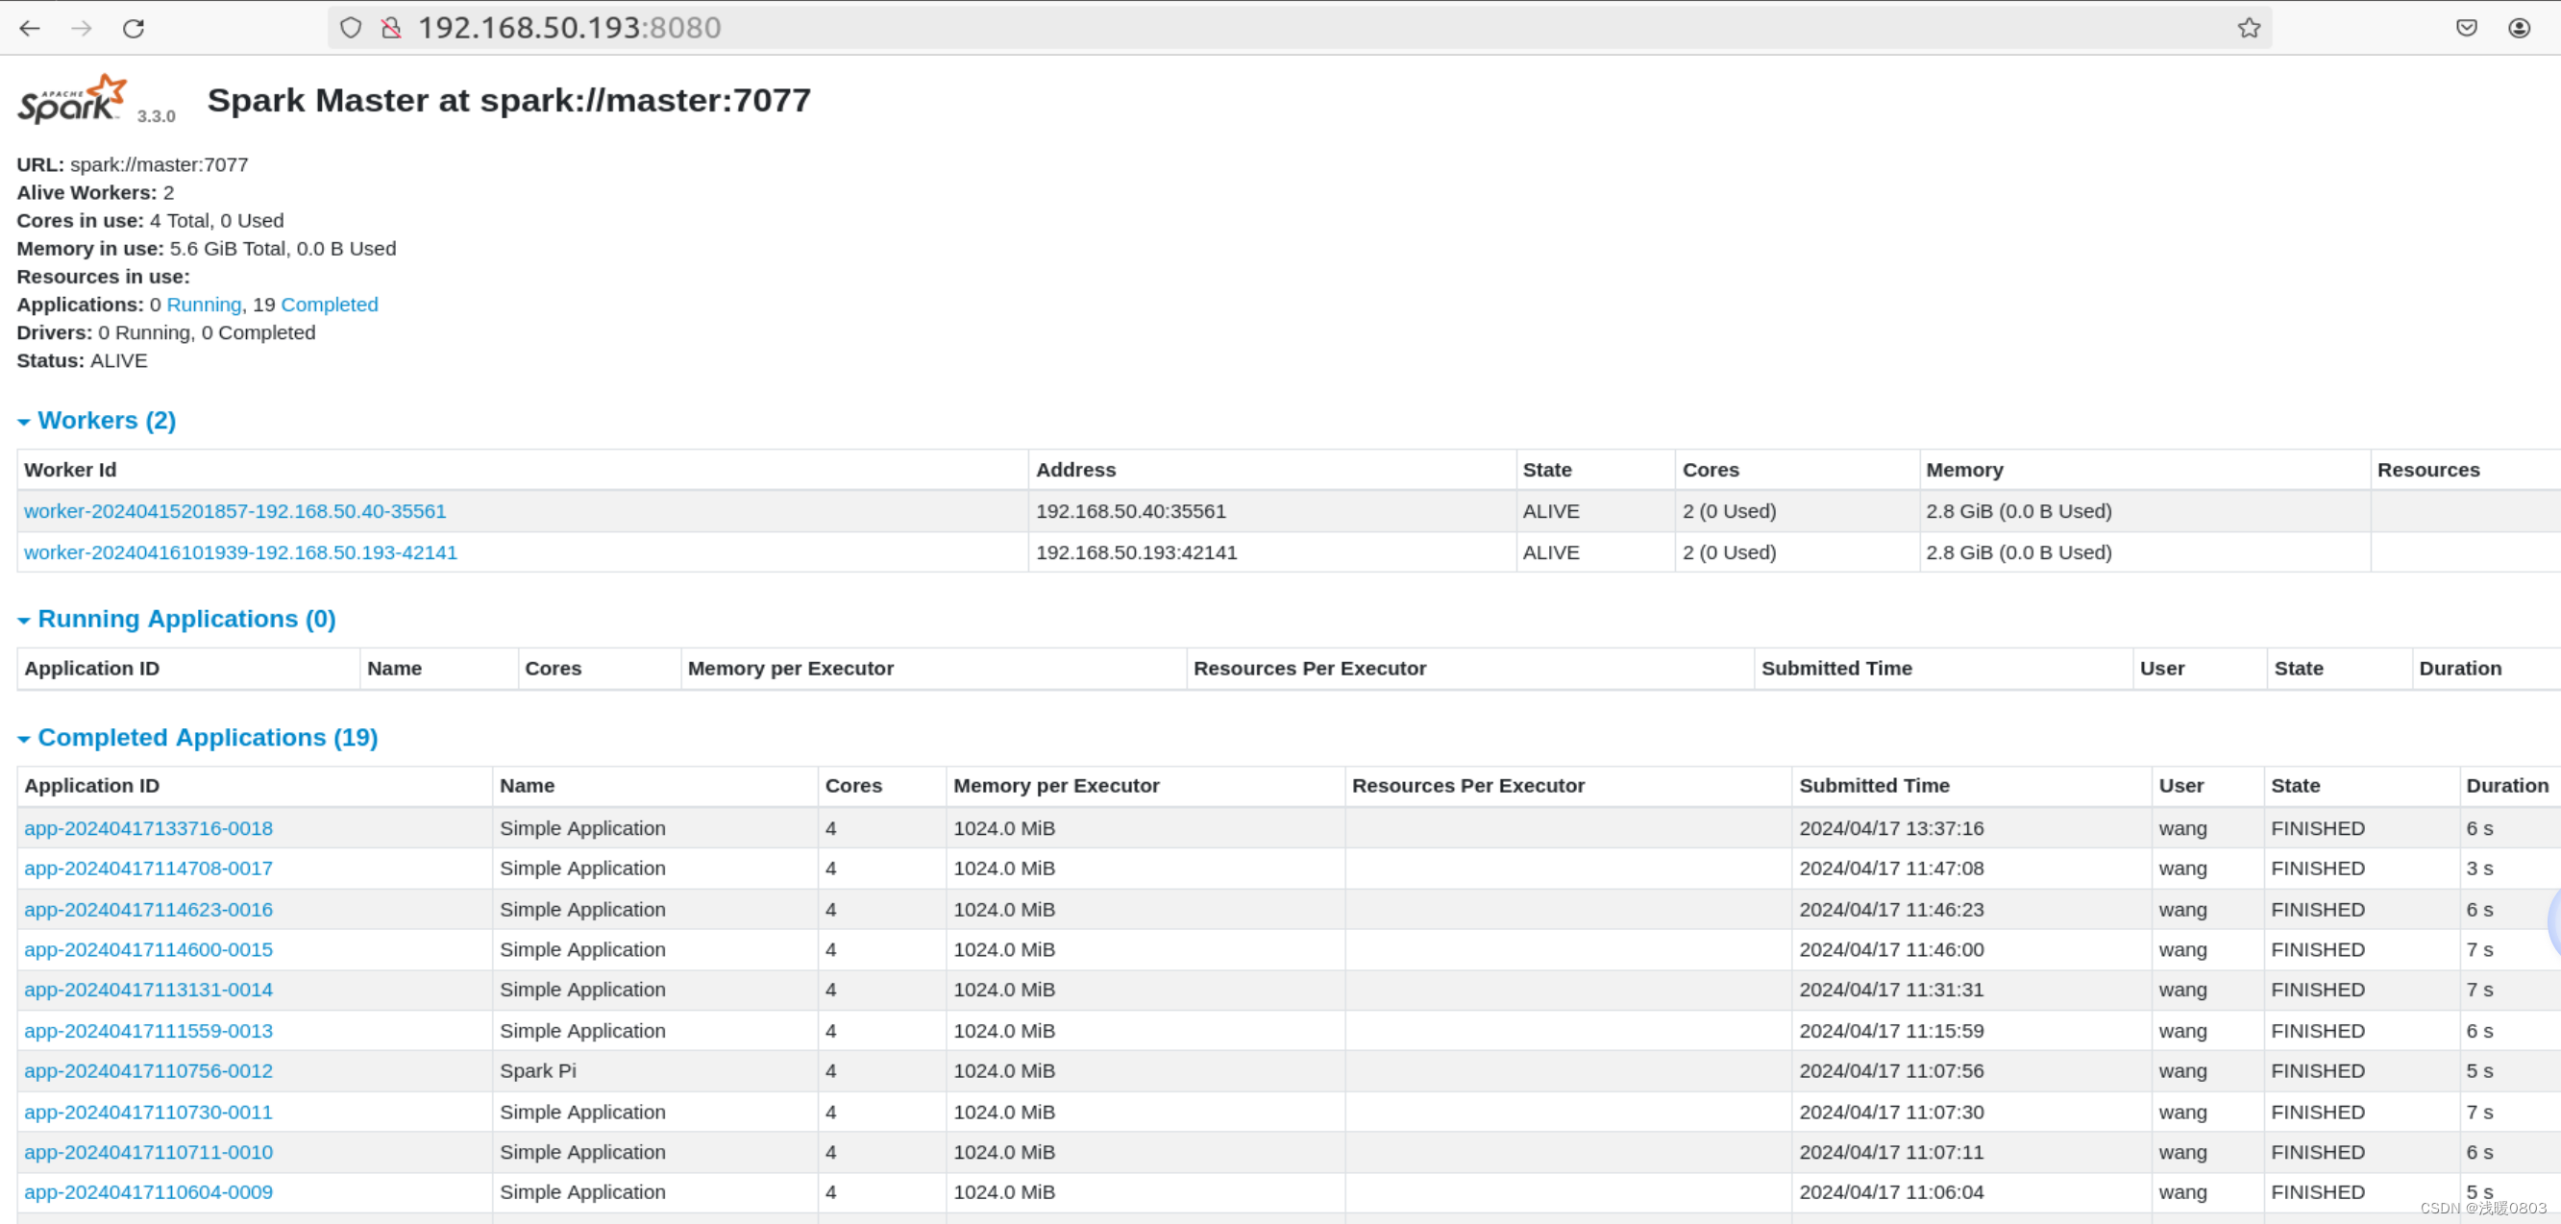
Task: Open worker-20240415201857-192.168.50.40-35561
Action: pyautogui.click(x=234, y=511)
